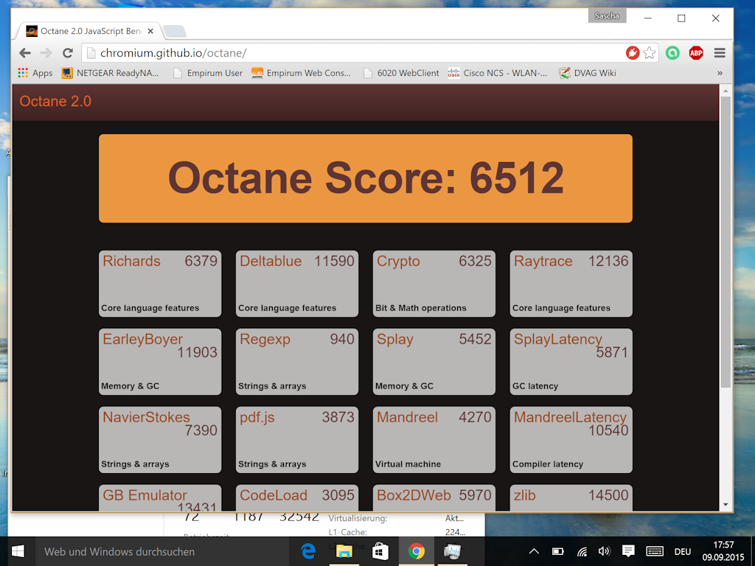Click the taskbar clock showing 17:57
755x566 pixels.
tap(723, 551)
